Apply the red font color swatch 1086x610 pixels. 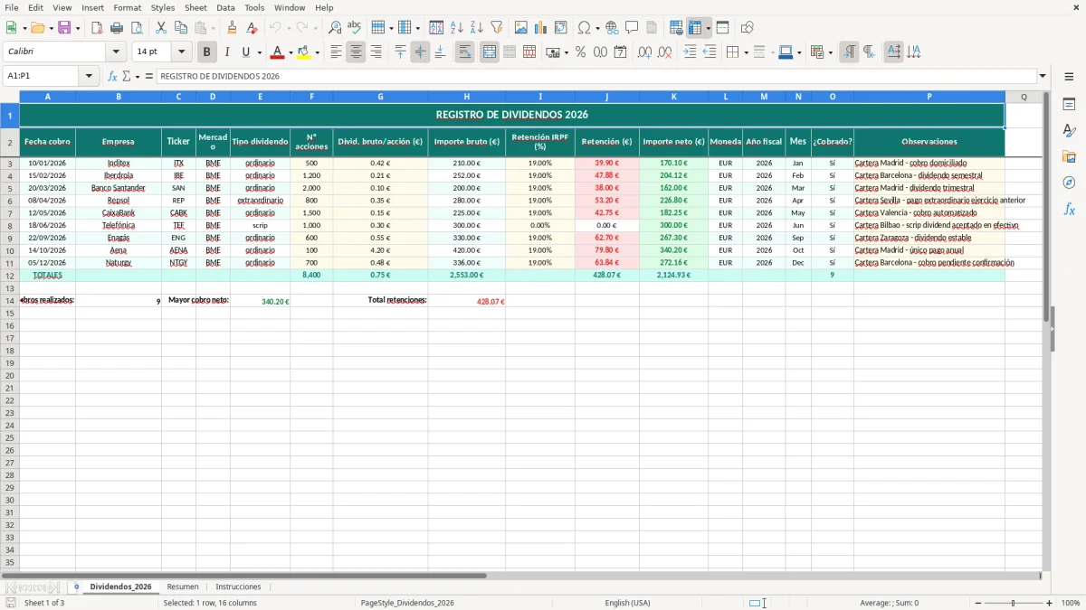(278, 52)
